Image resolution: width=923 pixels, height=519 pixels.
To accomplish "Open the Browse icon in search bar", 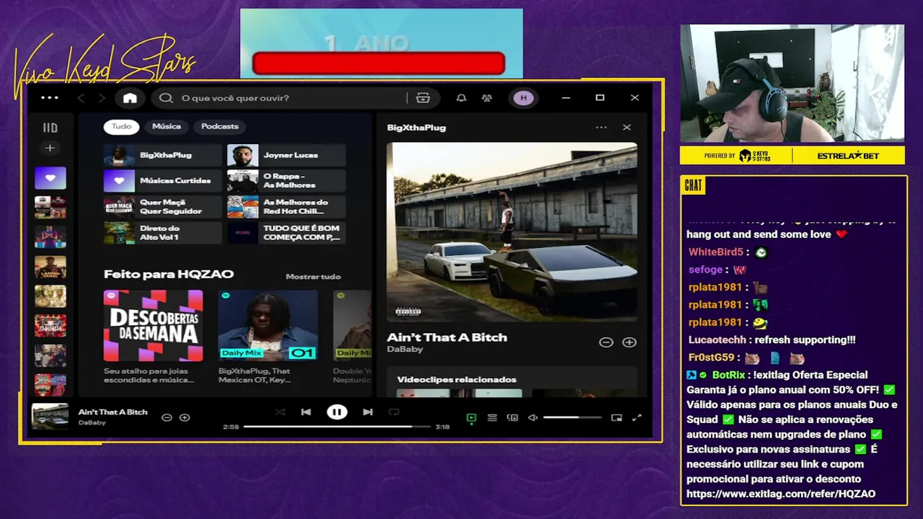I will 423,98.
